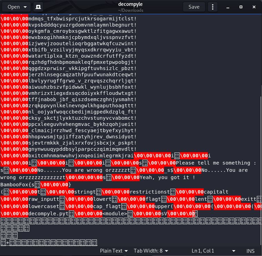
Task: Click the line starting with tffjnabob_jbf
Action: point(68,99)
